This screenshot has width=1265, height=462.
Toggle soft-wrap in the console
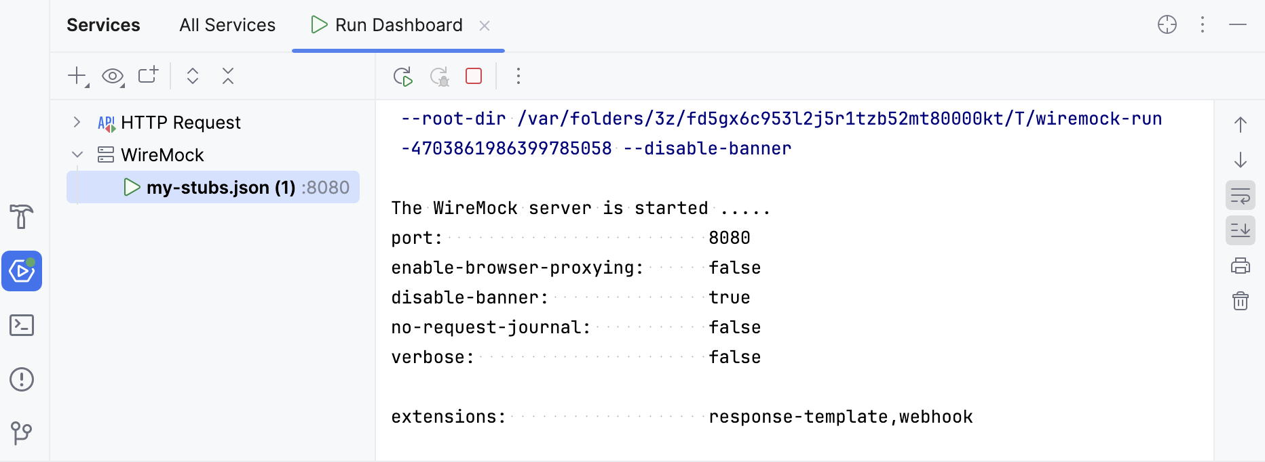coord(1241,196)
